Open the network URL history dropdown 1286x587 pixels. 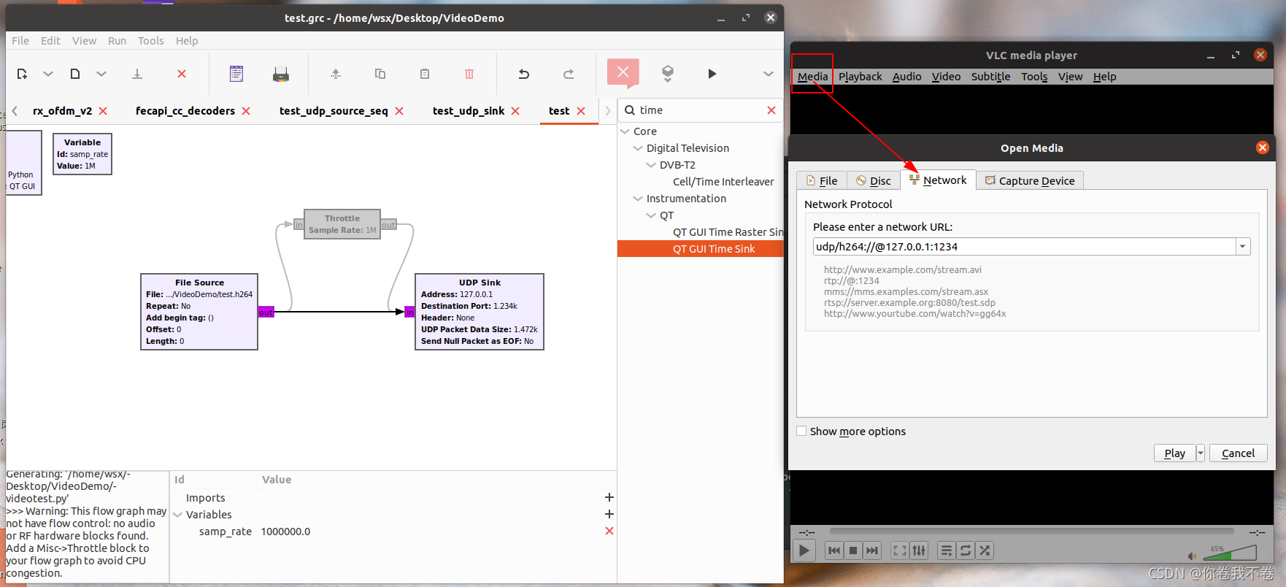click(1242, 247)
